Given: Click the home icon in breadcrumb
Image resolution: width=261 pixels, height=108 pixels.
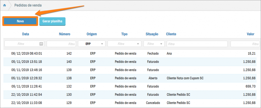Looking at the screenshot, I should (x=4, y=5).
